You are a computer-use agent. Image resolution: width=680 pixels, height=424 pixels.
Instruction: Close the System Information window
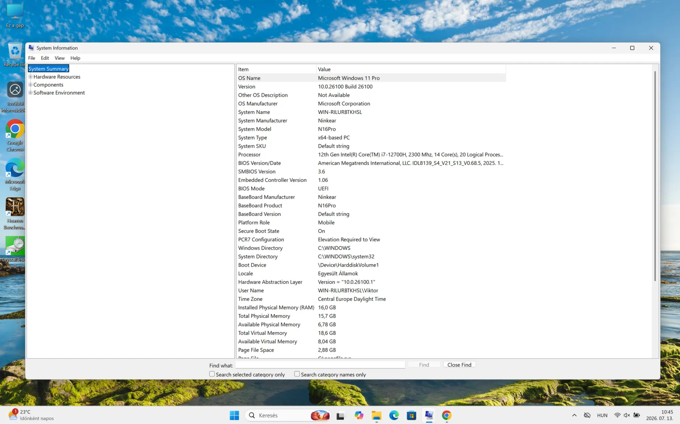[651, 48]
